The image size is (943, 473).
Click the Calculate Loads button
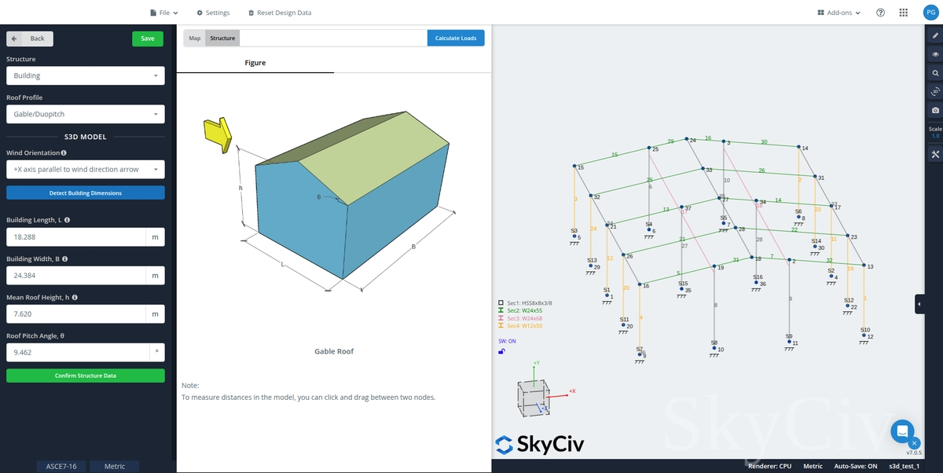tap(456, 38)
